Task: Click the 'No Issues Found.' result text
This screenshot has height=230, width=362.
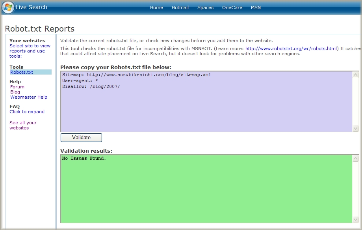Action: point(84,158)
